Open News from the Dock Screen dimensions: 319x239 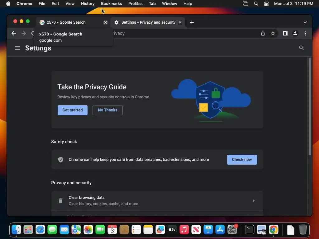coord(196,230)
